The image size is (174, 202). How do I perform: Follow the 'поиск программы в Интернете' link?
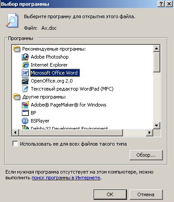point(66,178)
